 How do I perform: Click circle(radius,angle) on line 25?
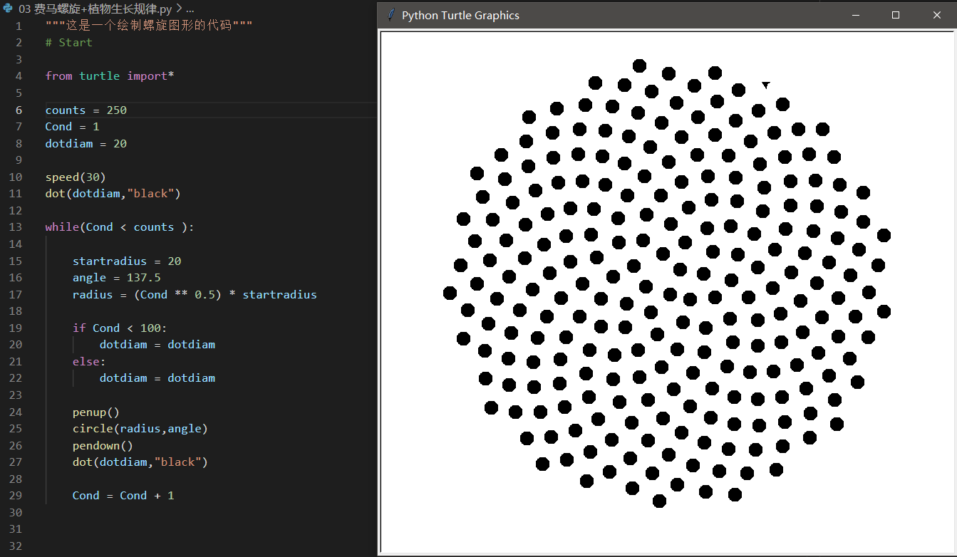[x=140, y=429]
